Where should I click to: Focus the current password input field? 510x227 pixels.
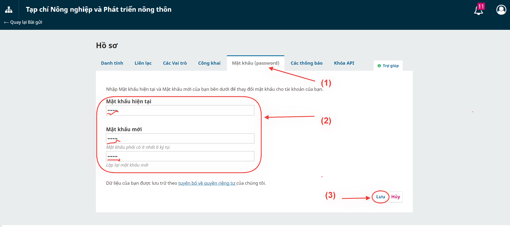click(x=180, y=110)
